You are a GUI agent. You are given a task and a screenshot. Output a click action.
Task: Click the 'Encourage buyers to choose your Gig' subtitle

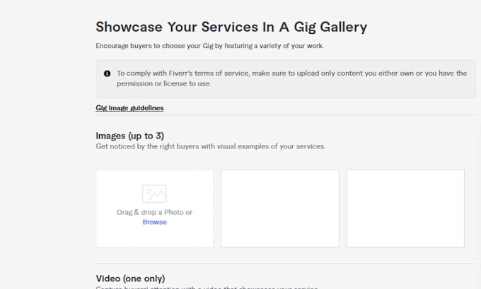[x=210, y=46]
